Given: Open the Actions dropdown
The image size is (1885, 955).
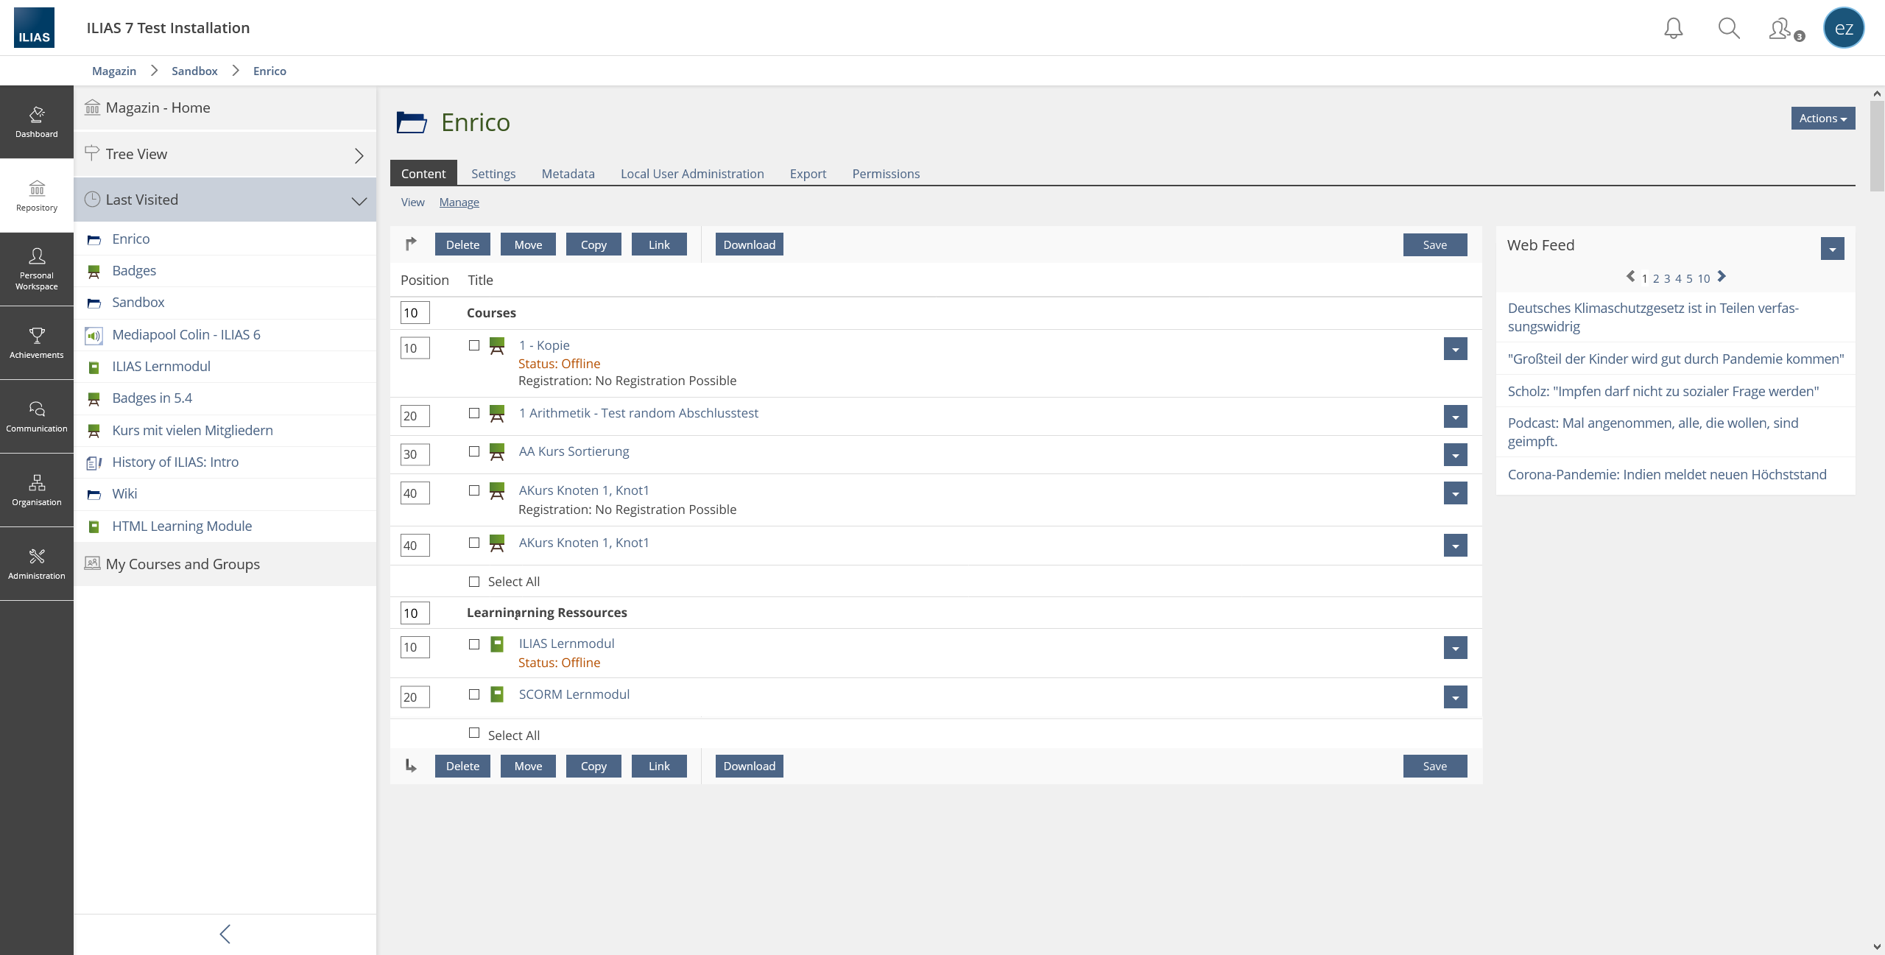Looking at the screenshot, I should tap(1822, 119).
